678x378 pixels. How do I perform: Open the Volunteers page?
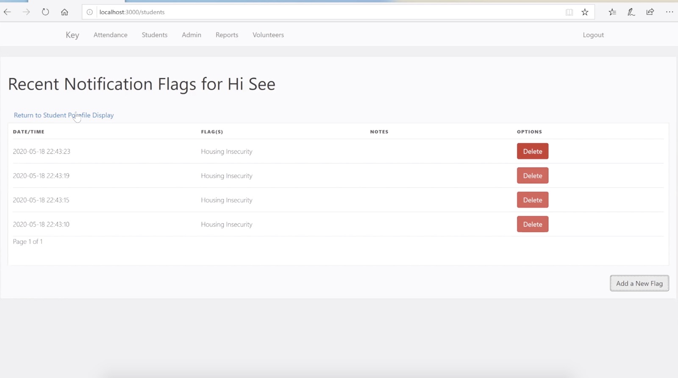click(268, 35)
